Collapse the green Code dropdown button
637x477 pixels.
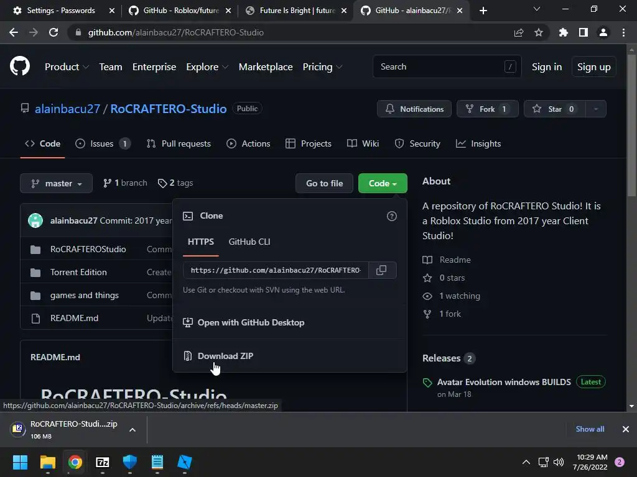click(383, 183)
